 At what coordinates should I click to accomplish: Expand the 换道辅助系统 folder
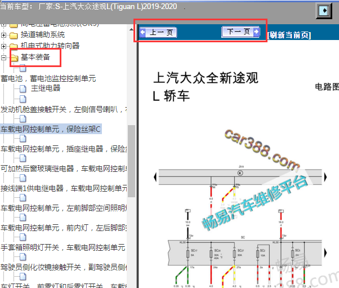click(3, 35)
